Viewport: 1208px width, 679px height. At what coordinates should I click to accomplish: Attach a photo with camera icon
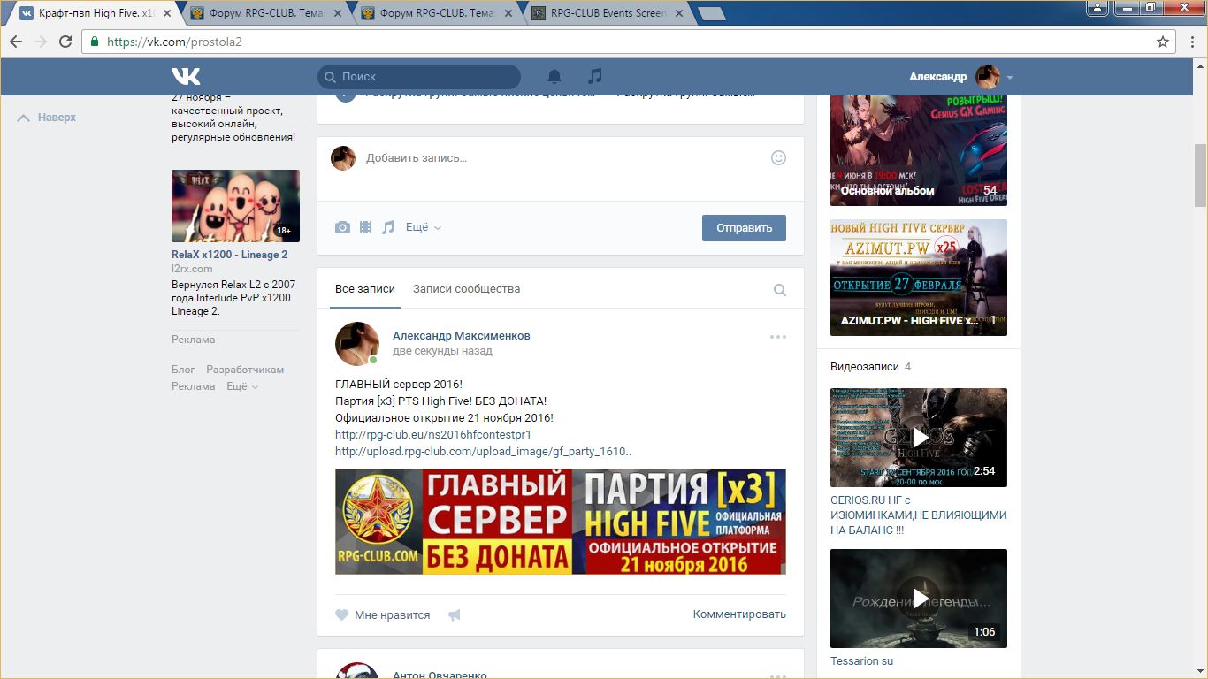pyautogui.click(x=342, y=227)
